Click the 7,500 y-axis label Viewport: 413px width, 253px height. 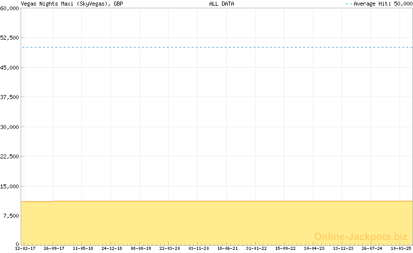tap(11, 216)
